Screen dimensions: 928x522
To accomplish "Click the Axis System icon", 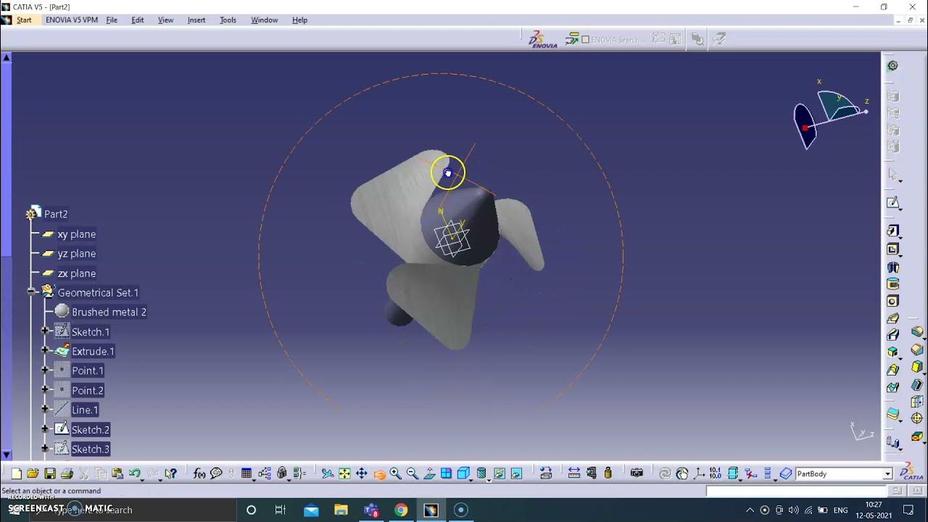I will coord(699,473).
